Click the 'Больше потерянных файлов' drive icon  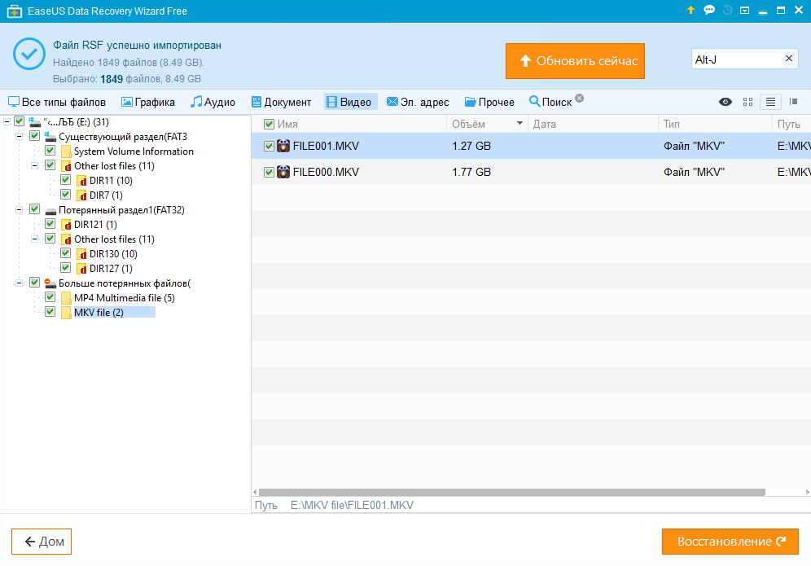[50, 283]
